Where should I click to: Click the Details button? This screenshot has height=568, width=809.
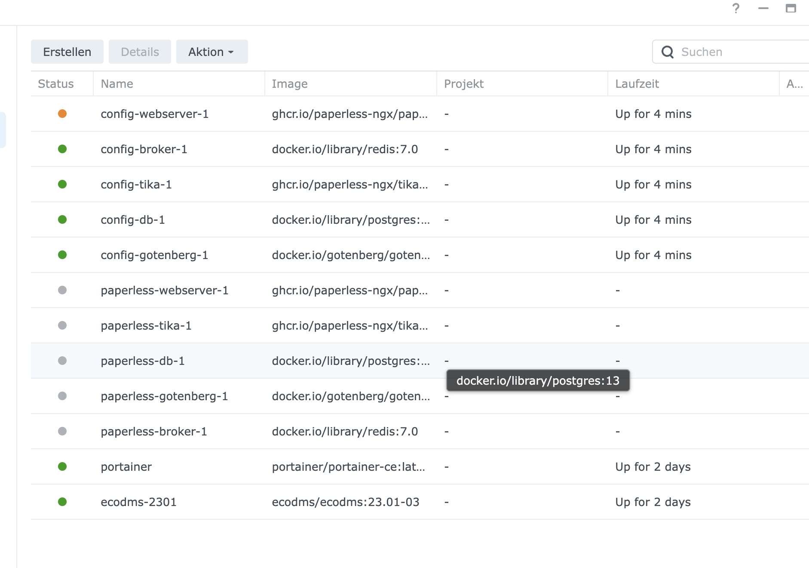pos(140,52)
